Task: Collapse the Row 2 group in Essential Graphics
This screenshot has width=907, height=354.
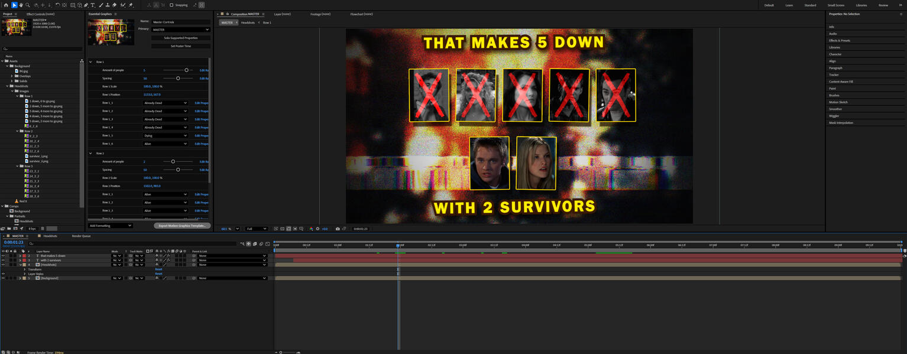Action: tap(90, 153)
